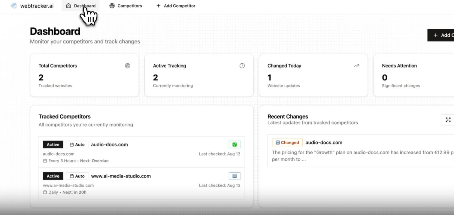454x215 pixels.
Task: Click the Active badge for www.ai-media-studio.com
Action: click(53, 176)
